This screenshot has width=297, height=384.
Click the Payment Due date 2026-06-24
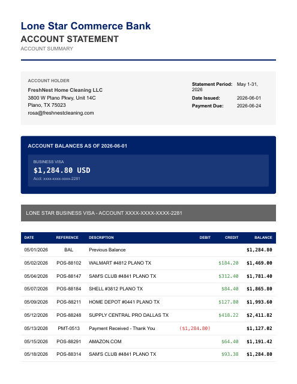pos(249,106)
